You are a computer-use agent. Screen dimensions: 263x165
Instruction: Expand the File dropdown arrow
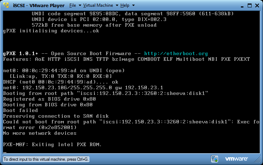click(79, 6)
